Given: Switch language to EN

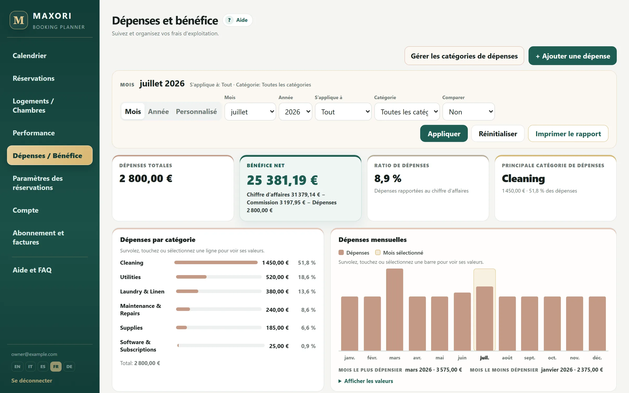Looking at the screenshot, I should (17, 367).
